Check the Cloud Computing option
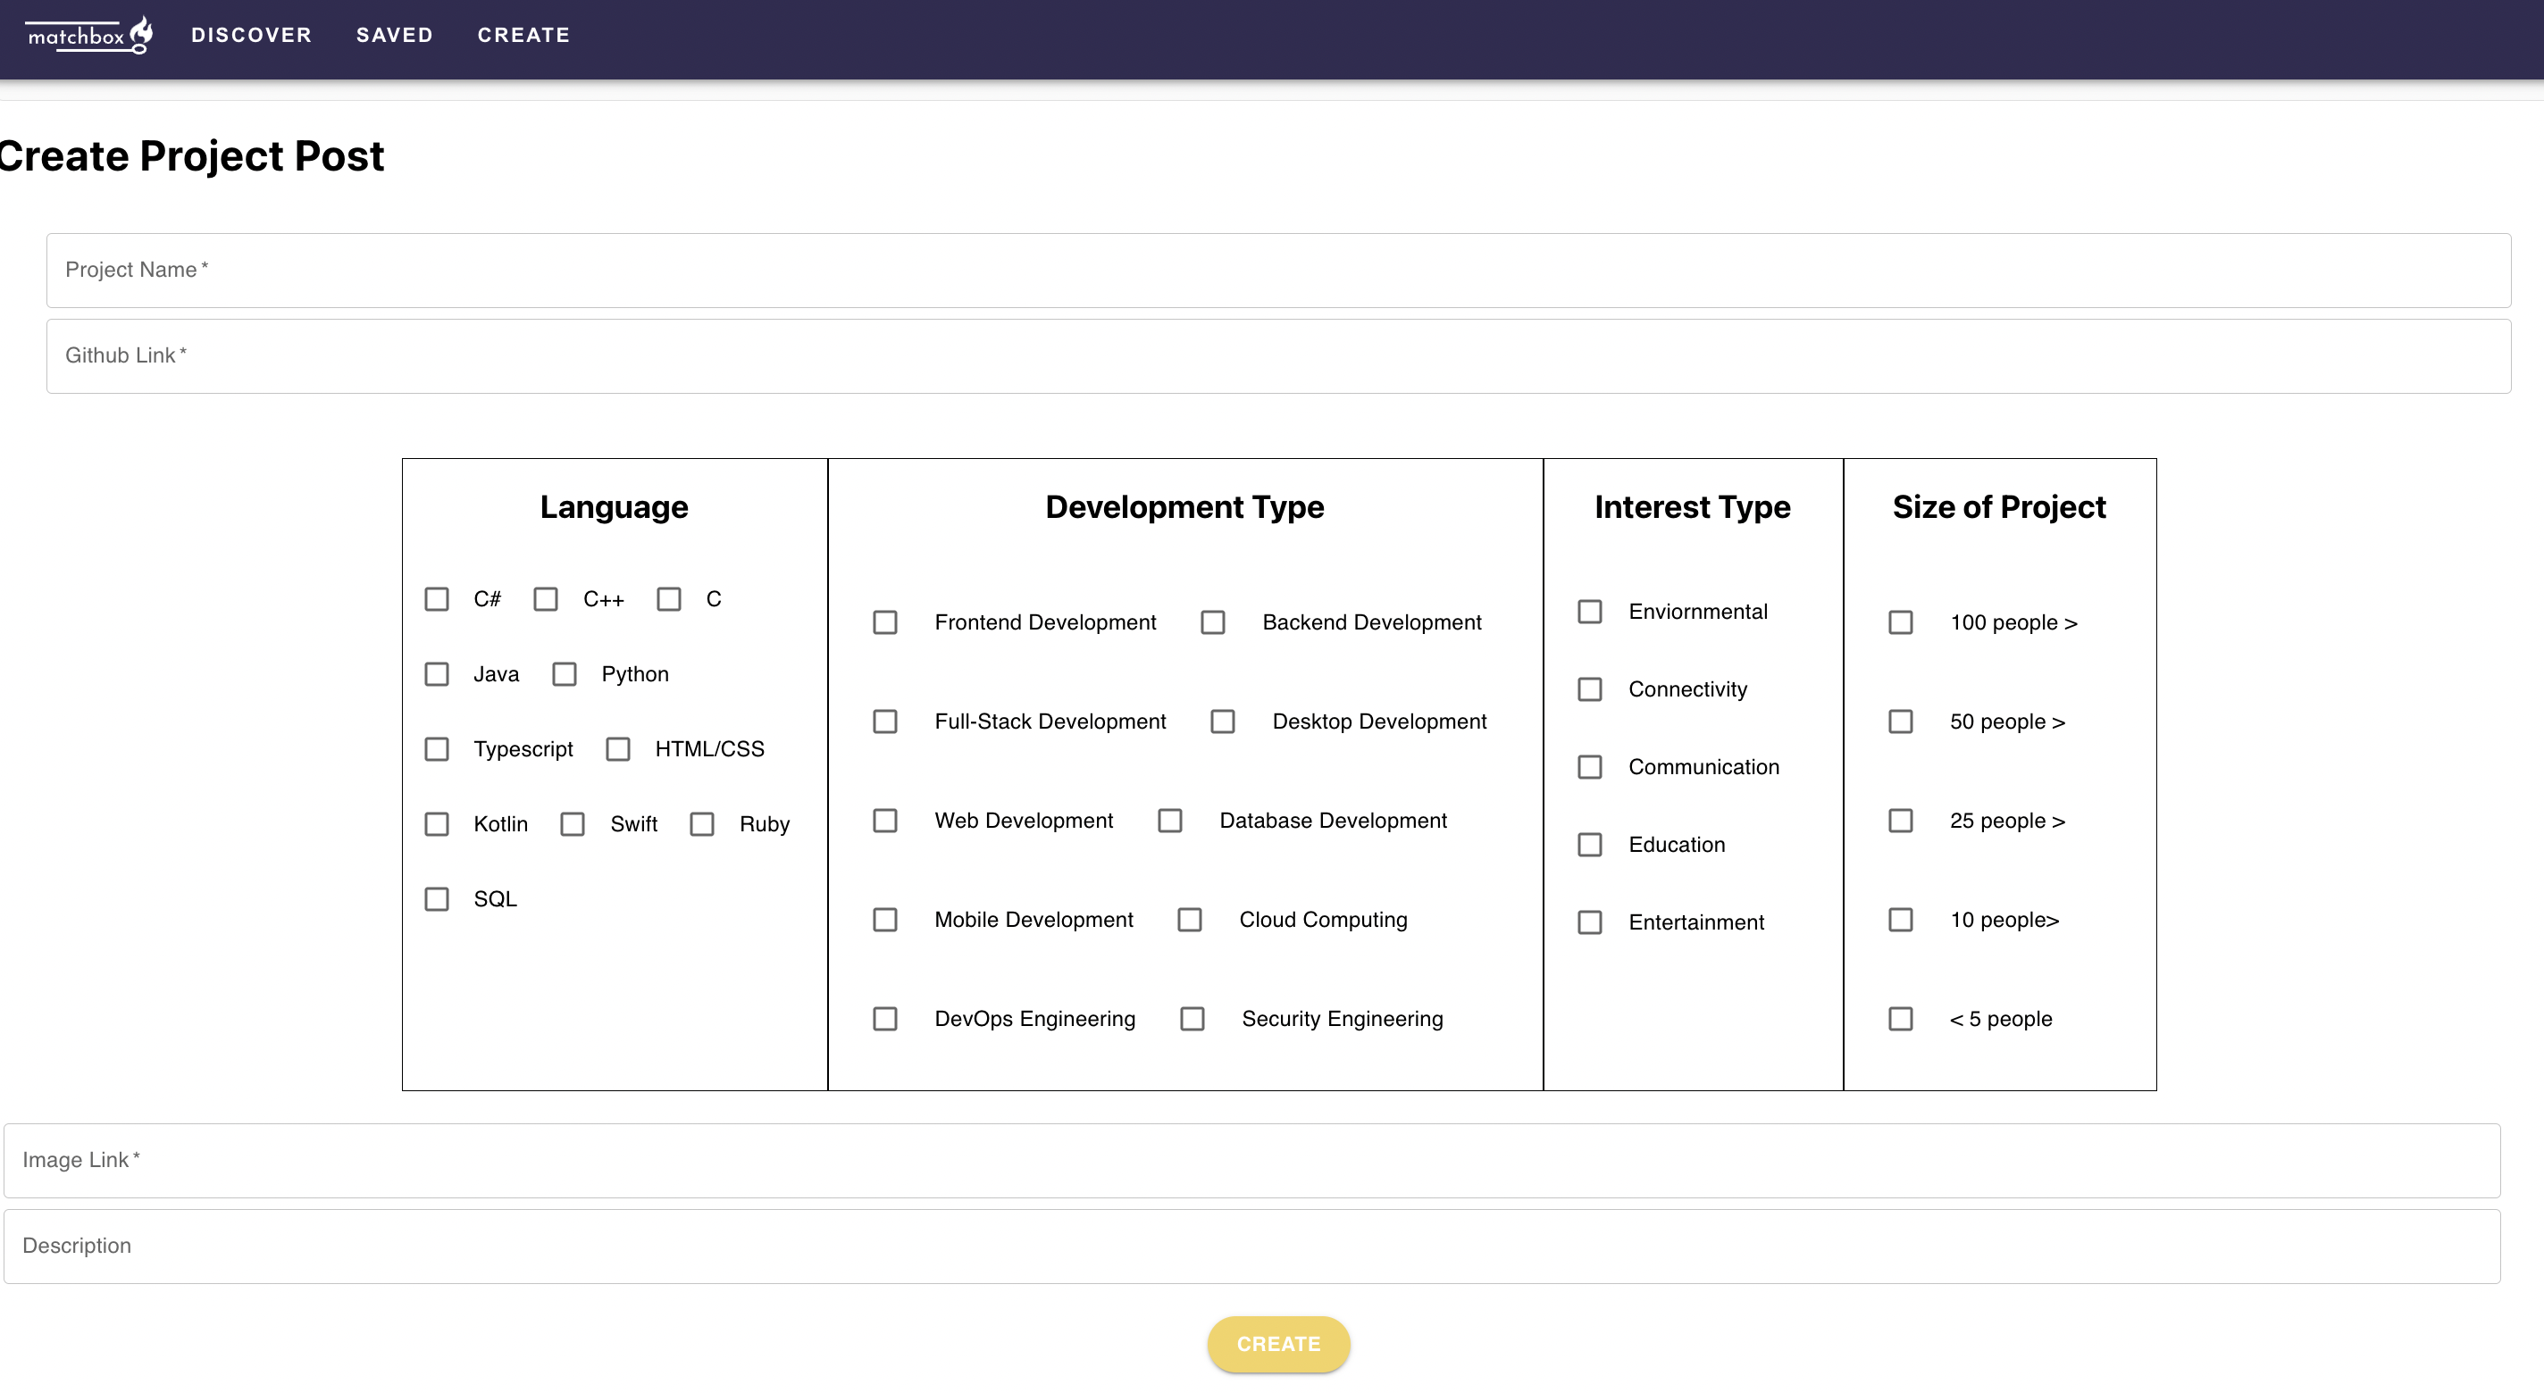The width and height of the screenshot is (2544, 1393). tap(1190, 920)
